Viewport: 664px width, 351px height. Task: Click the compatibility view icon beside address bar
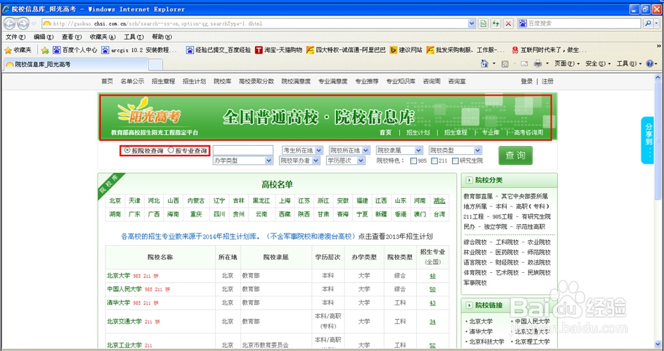(x=483, y=24)
